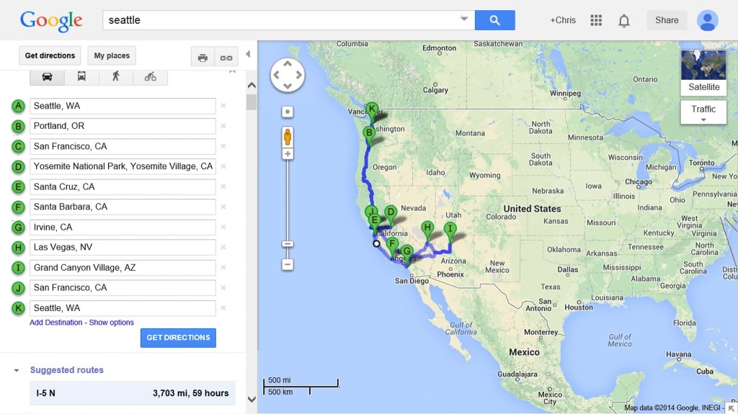This screenshot has height=414, width=738.
Task: Open the user account avatar
Action: click(x=708, y=20)
